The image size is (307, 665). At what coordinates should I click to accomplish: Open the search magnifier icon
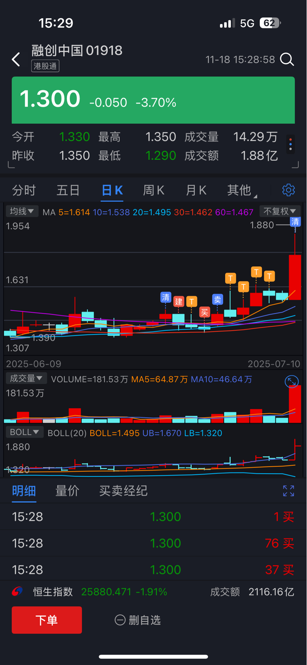tap(287, 60)
